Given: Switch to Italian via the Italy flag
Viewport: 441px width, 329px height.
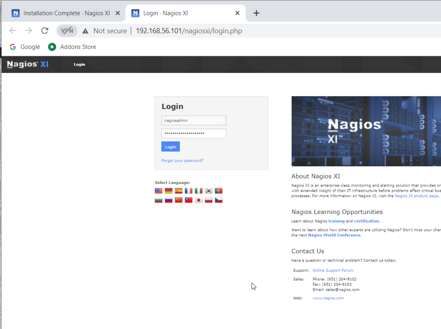Looking at the screenshot, I should 199,191.
